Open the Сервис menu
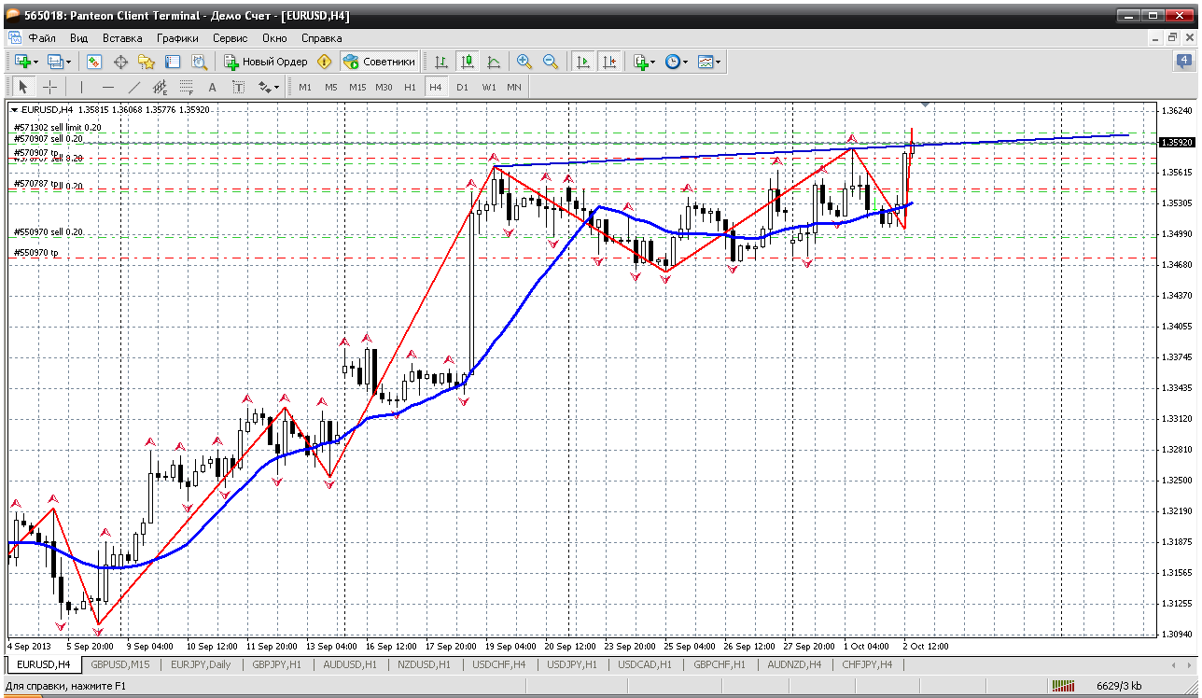Viewport: 1202px width, 698px height. coord(230,38)
